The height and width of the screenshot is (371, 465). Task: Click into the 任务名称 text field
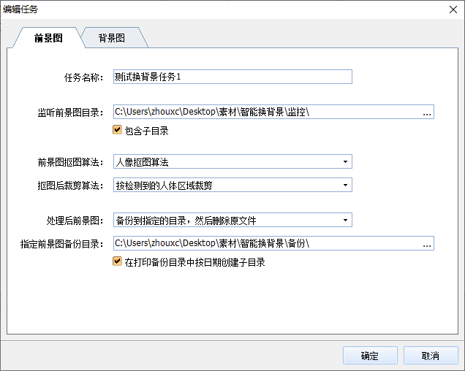pos(232,77)
